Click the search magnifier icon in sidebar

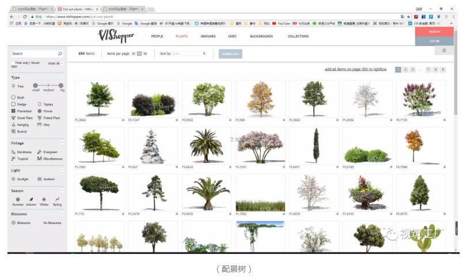(60, 54)
